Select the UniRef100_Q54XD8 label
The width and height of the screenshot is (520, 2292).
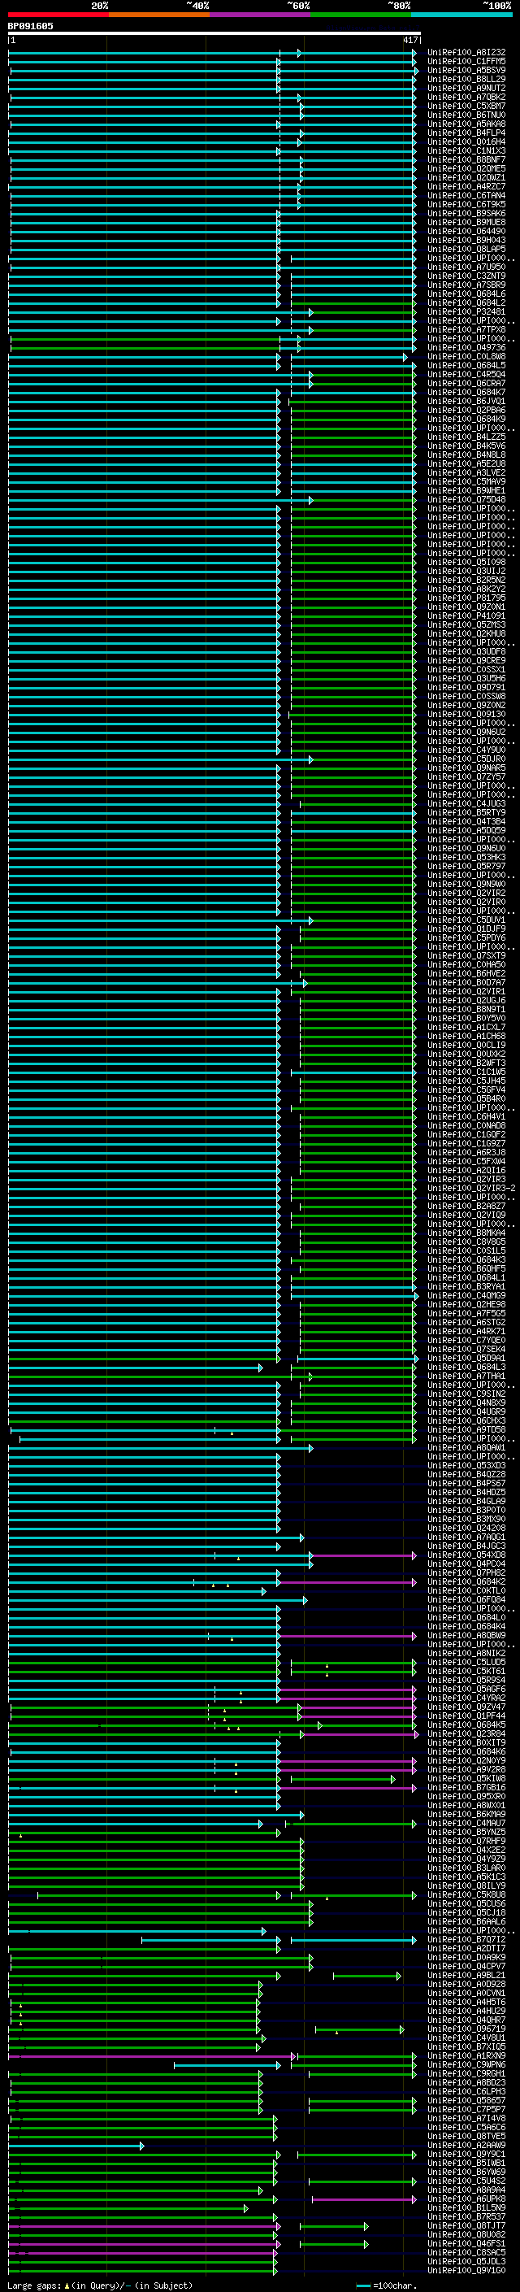(466, 1555)
